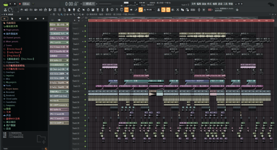Open the 样式 menu in menu bar
Viewport: 277px width, 150px height.
pos(209,4)
